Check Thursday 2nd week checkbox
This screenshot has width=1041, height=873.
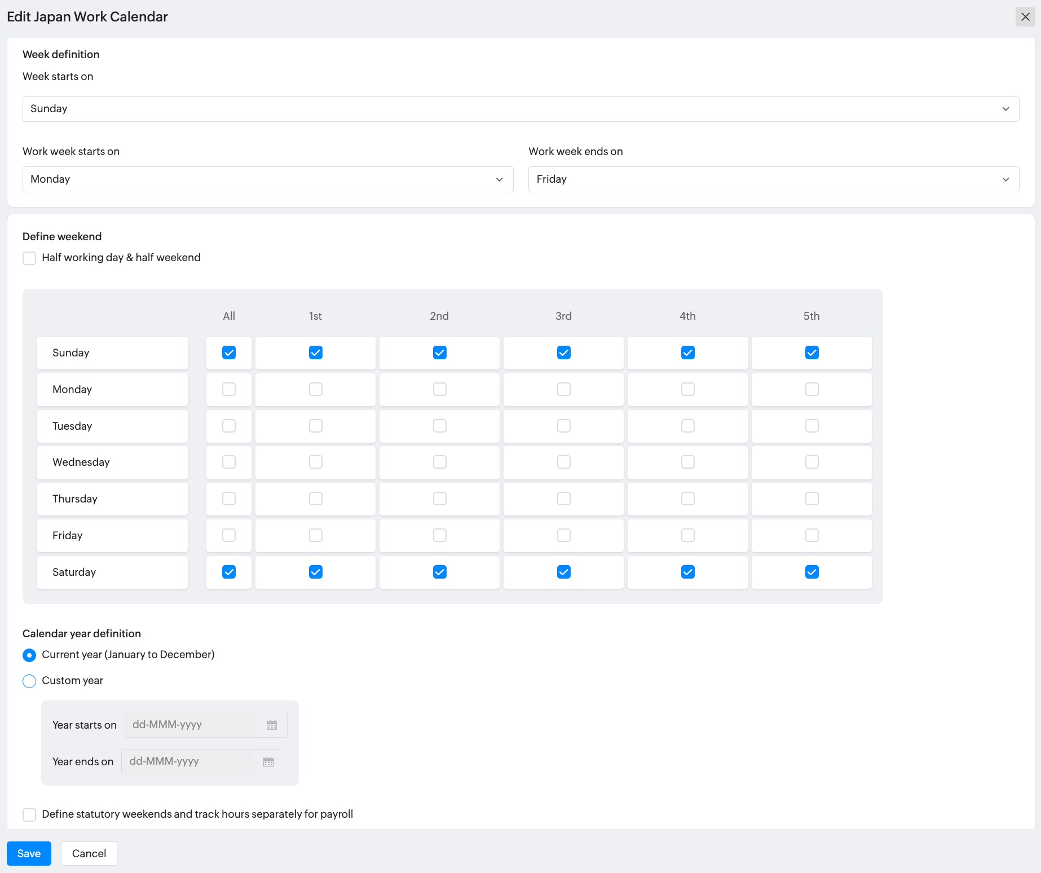coord(440,499)
